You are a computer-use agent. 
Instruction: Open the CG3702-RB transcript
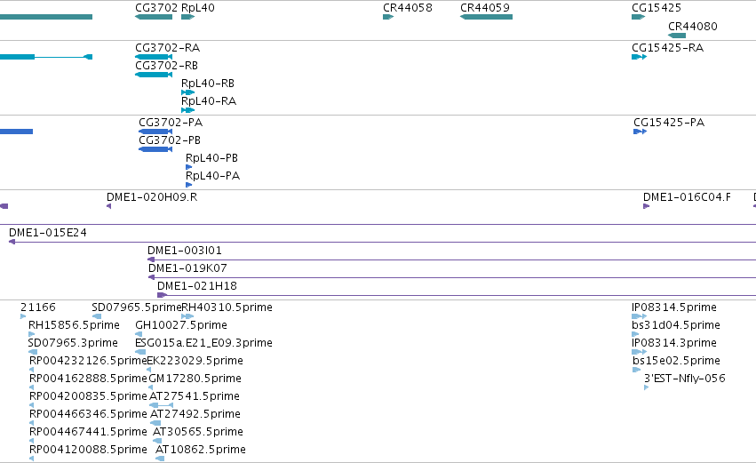(154, 75)
